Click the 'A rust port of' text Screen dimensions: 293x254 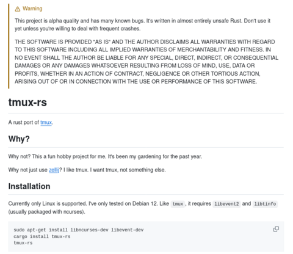(24, 122)
